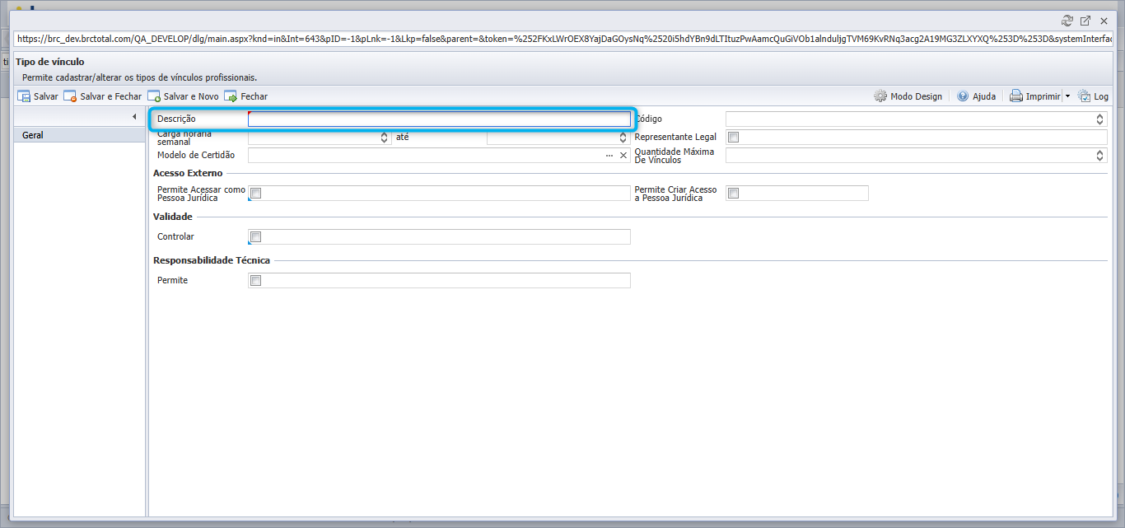Click the refresh icon in the dialog title bar
This screenshot has height=528, width=1125.
1067,21
